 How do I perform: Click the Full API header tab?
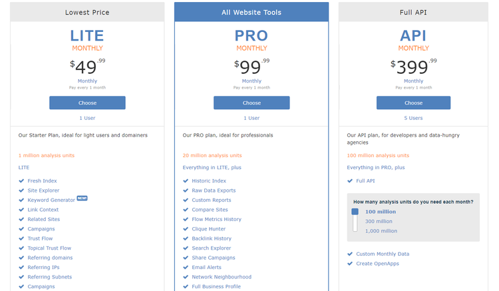click(413, 13)
